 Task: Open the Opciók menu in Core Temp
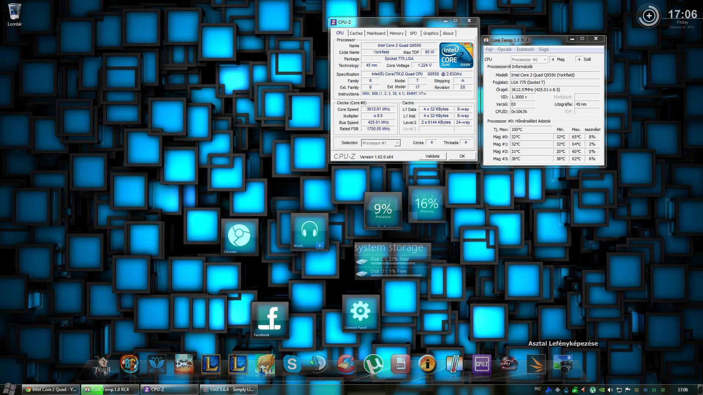(504, 49)
